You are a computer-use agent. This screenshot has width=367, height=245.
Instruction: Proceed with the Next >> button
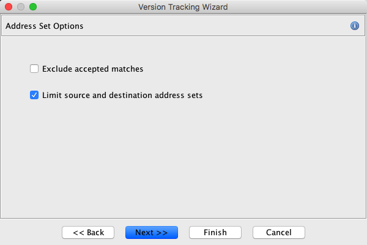152,232
